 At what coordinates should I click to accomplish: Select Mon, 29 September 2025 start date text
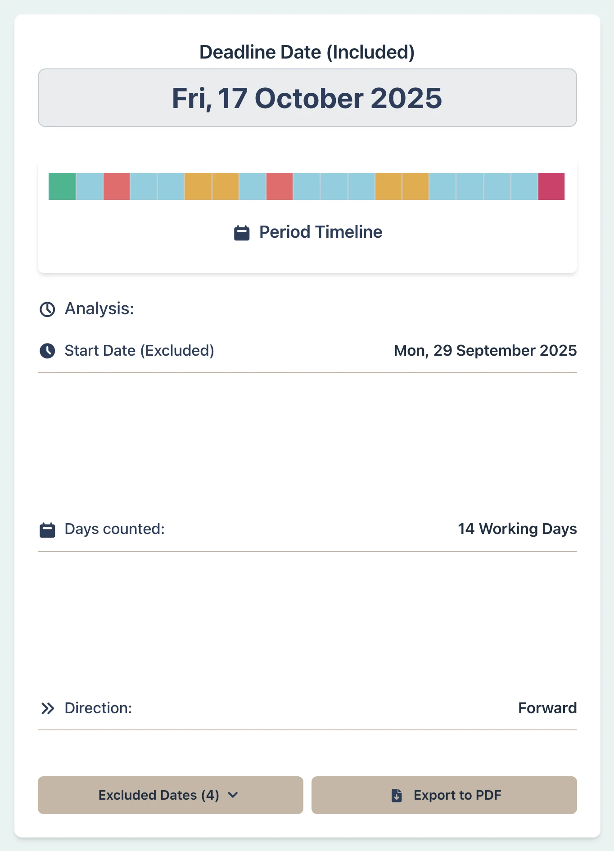pos(484,351)
